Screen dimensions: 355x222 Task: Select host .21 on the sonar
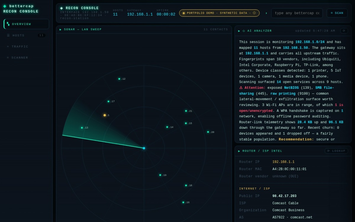point(186,111)
